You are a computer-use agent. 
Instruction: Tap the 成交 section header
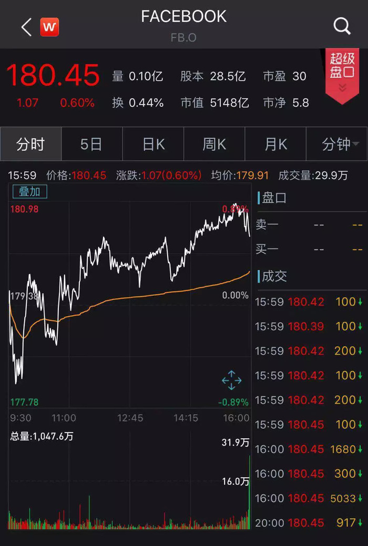tap(273, 276)
